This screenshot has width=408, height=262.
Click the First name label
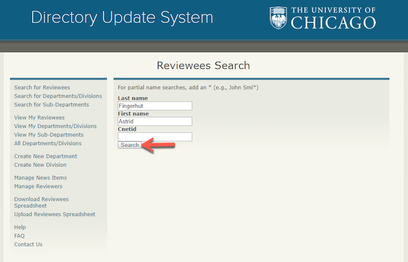(x=133, y=114)
